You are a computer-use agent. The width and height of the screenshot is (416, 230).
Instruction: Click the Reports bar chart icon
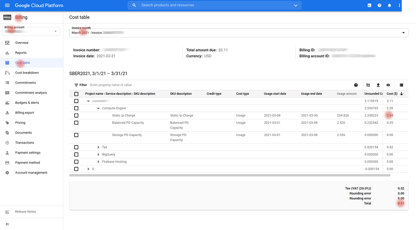7,53
